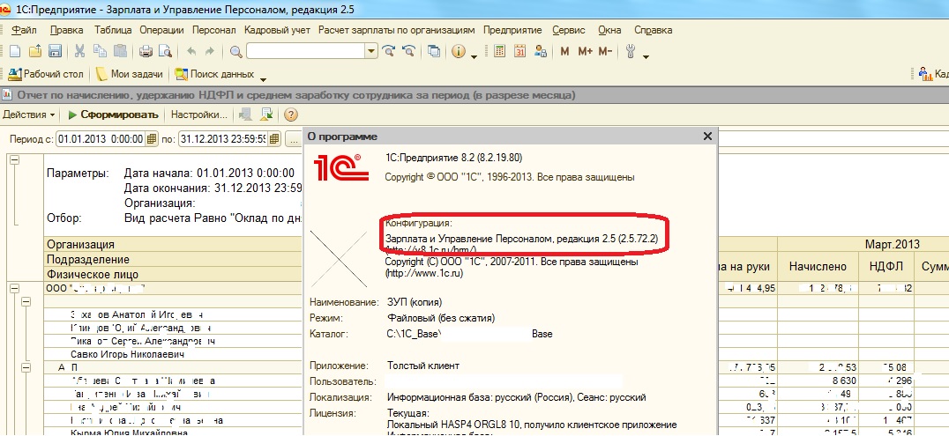
Task: Click the Save diskette icon
Action: [55, 51]
